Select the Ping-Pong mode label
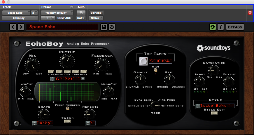This screenshot has width=254, height=135. [167, 100]
